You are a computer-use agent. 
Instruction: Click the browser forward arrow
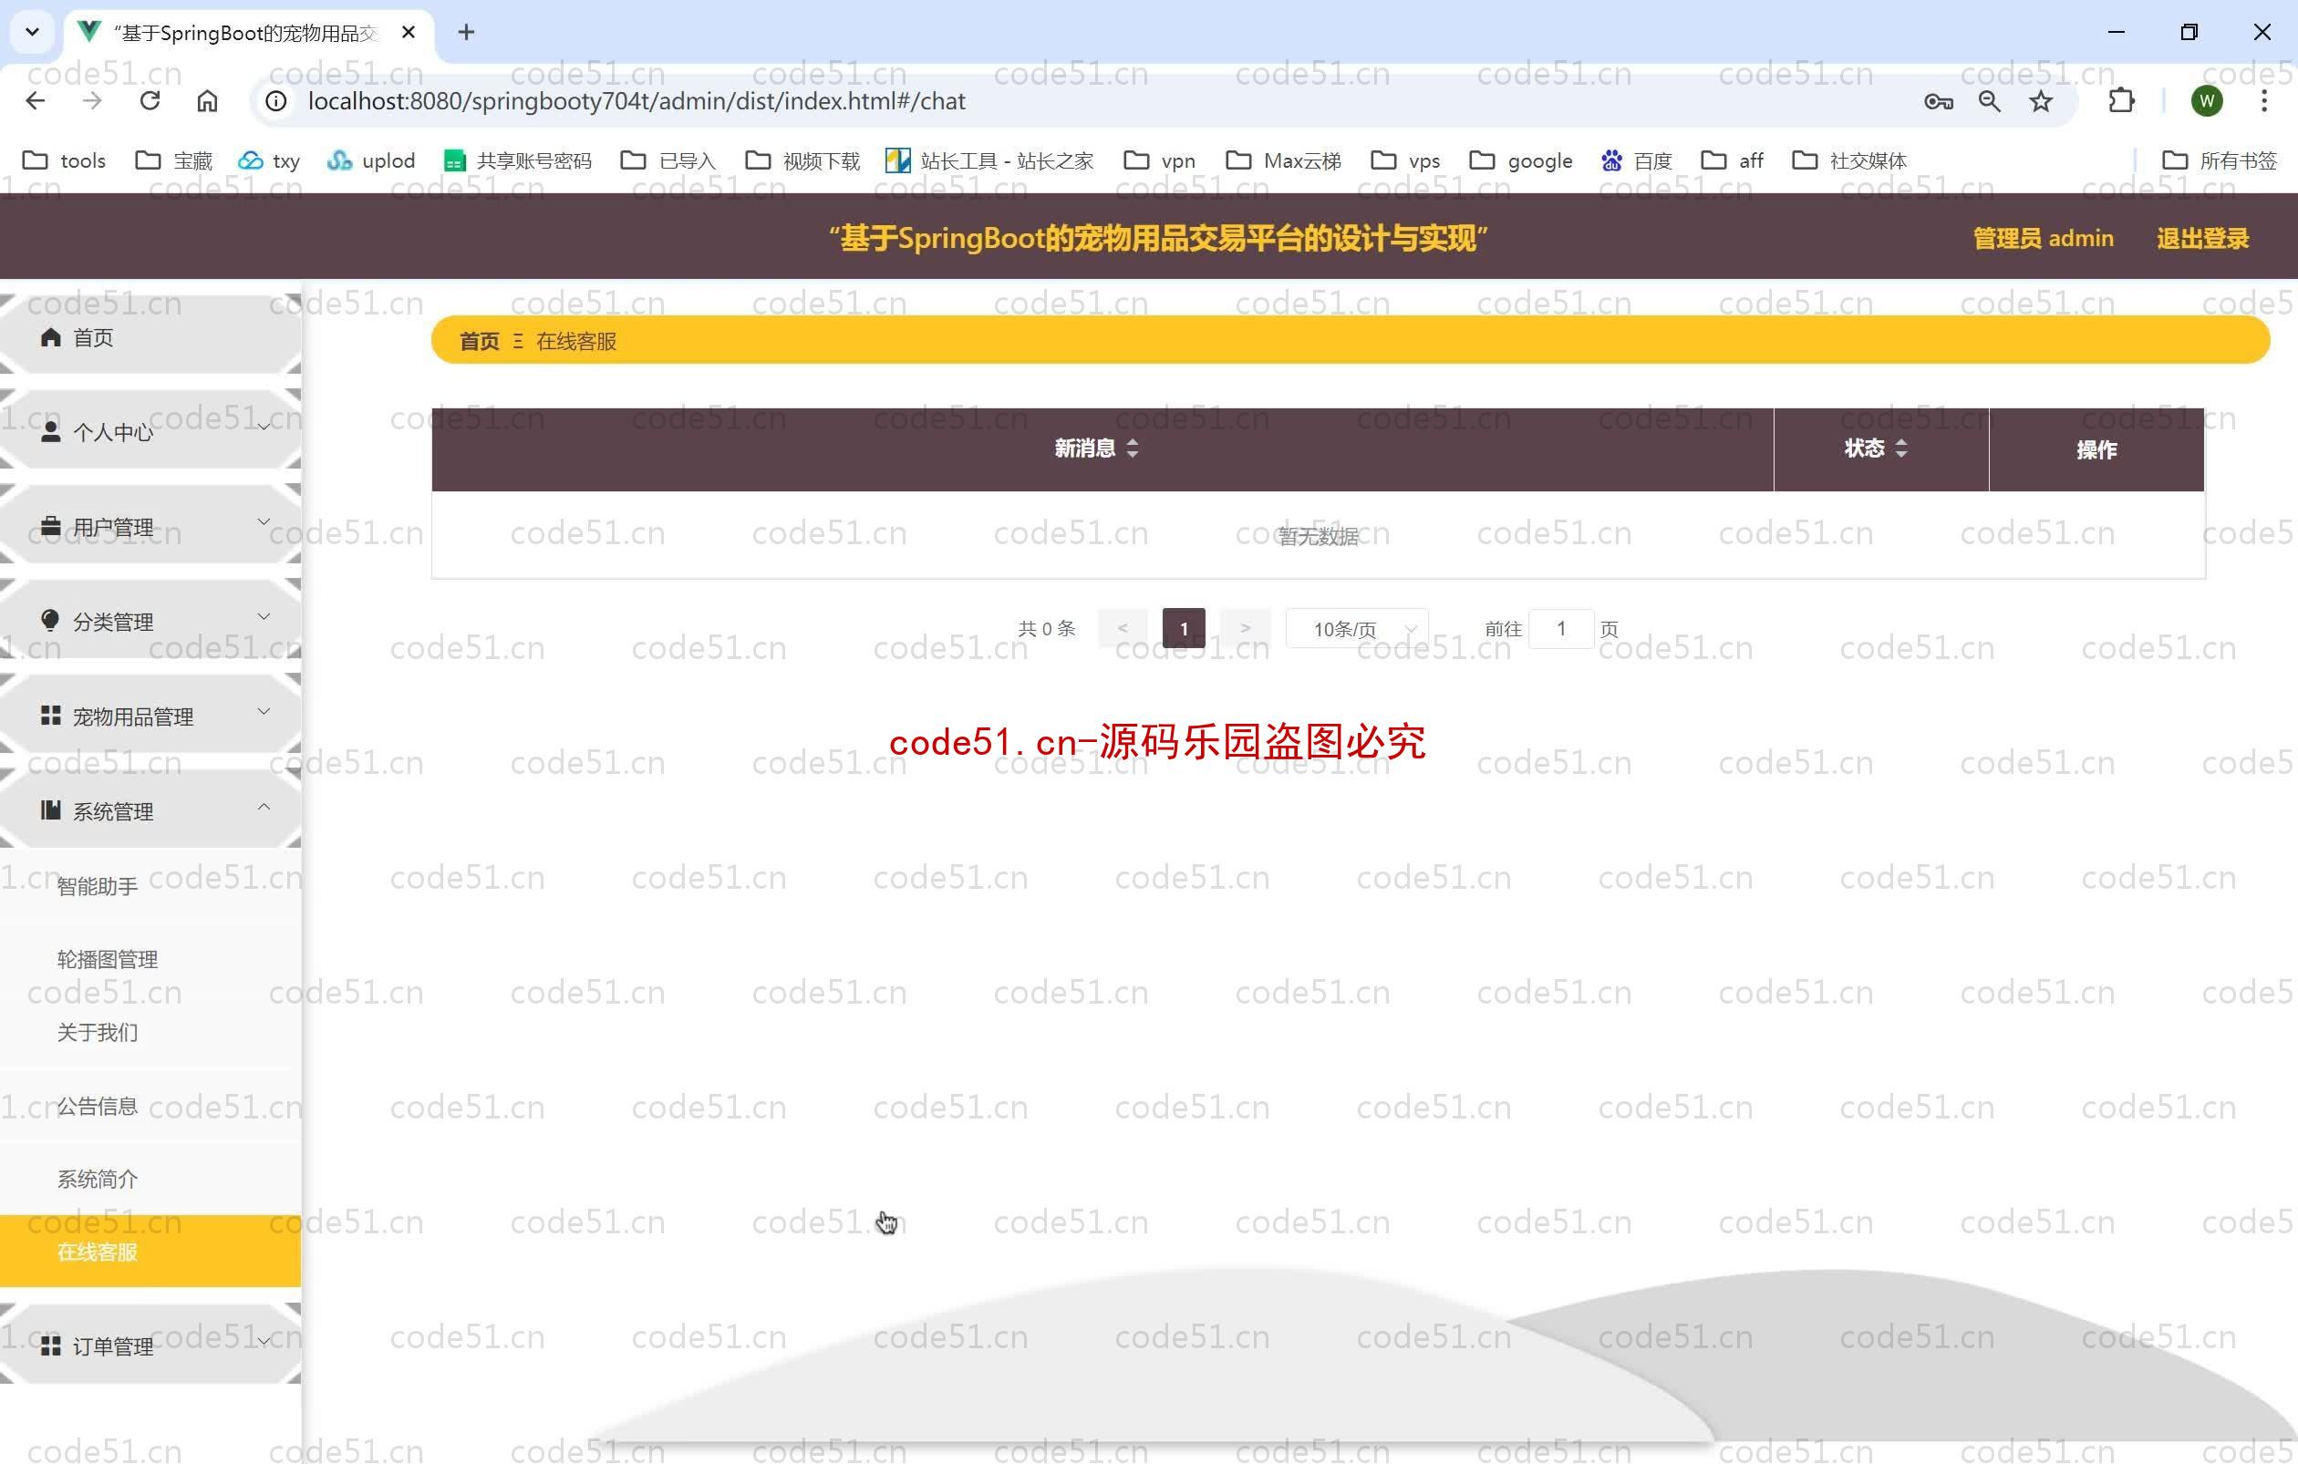click(x=91, y=101)
